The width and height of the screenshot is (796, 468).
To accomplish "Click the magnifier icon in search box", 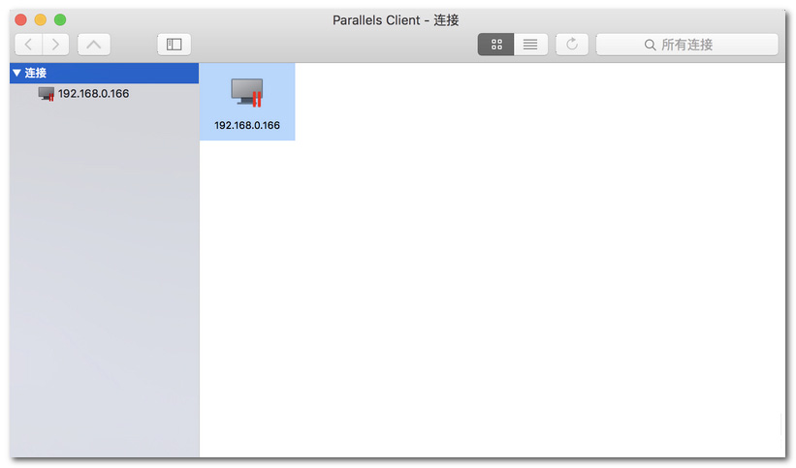I will pos(650,45).
